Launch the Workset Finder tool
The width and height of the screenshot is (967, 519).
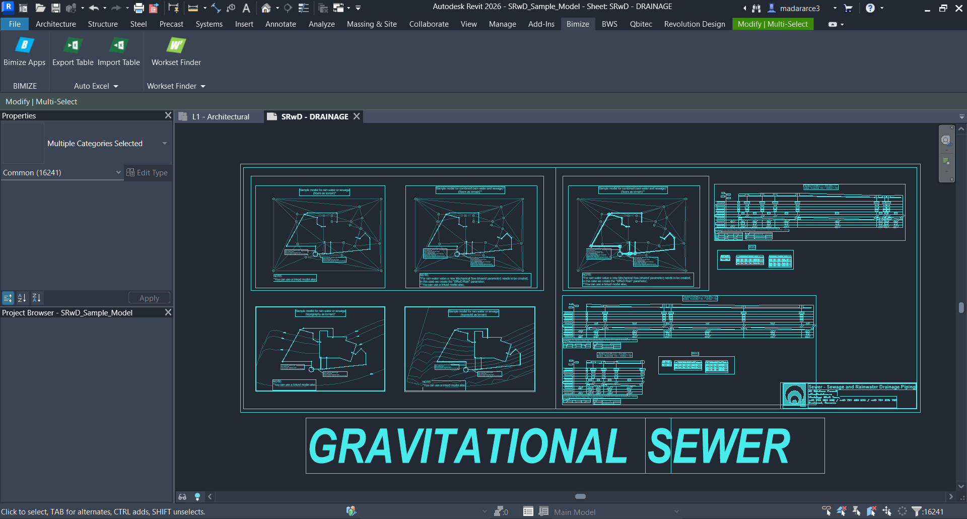coord(176,51)
